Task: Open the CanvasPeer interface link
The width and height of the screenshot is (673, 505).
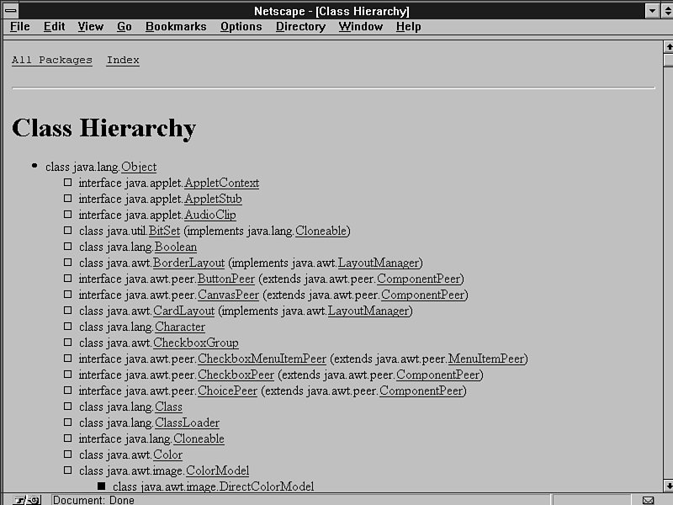Action: point(228,295)
